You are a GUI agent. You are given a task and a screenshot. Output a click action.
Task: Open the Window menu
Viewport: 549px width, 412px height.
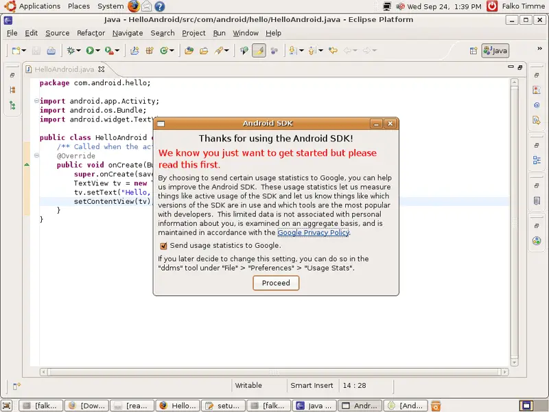tap(246, 33)
